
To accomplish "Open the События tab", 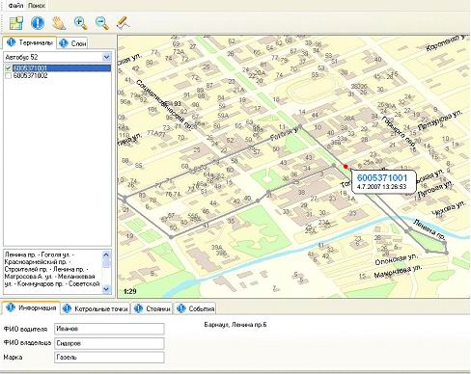I will pos(195,308).
